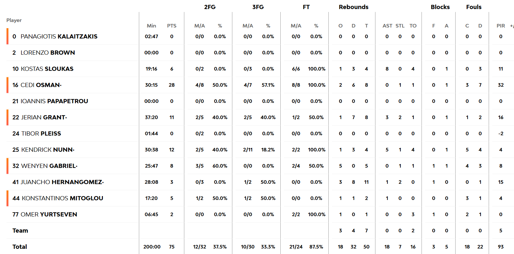Click the Player column header

point(14,20)
